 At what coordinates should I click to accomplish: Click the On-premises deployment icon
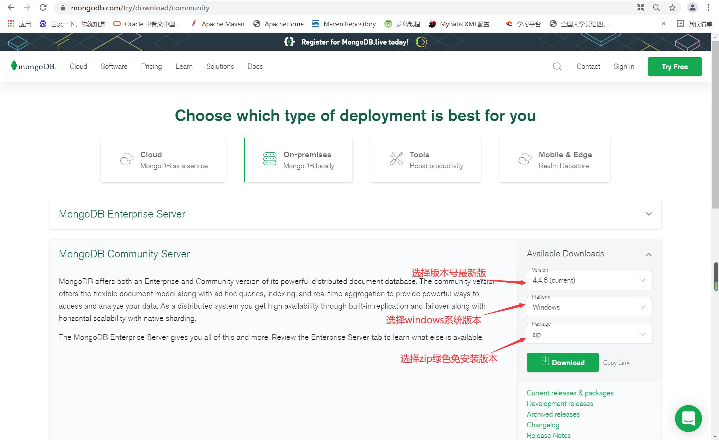click(x=270, y=159)
